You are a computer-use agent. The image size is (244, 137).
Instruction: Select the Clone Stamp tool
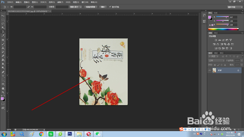[x=3, y=48]
